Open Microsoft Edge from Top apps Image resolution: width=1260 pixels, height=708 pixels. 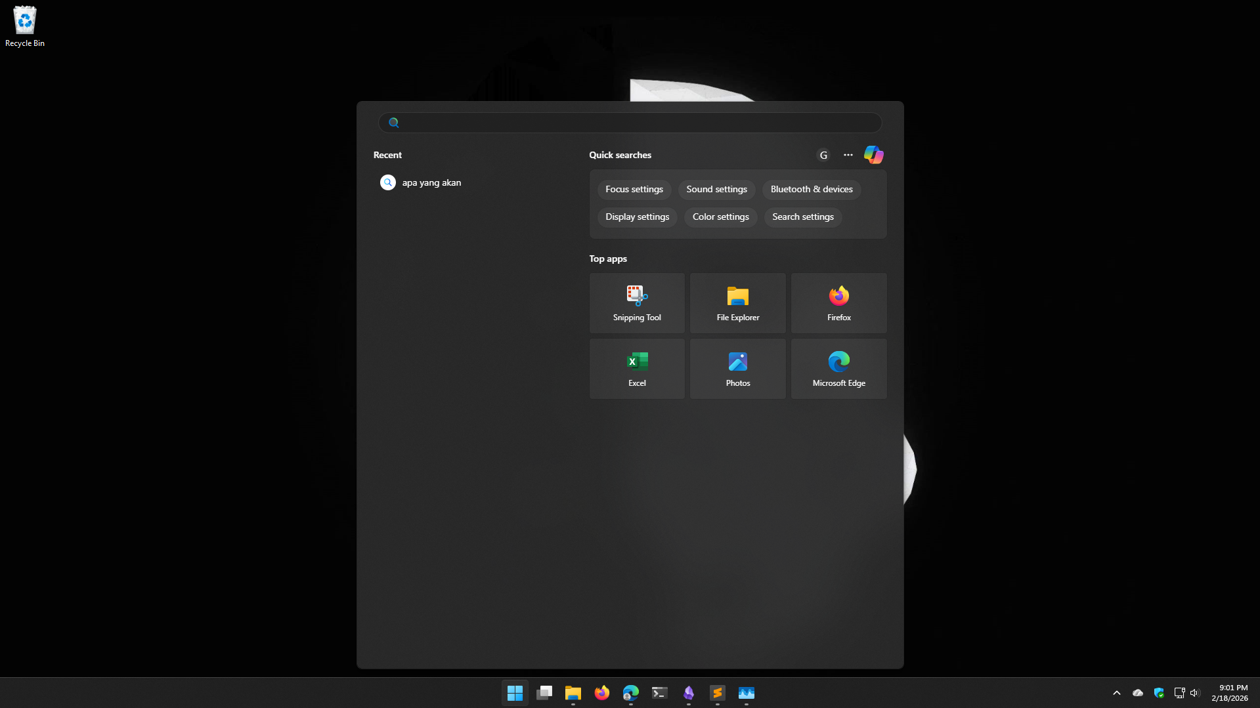[838, 369]
